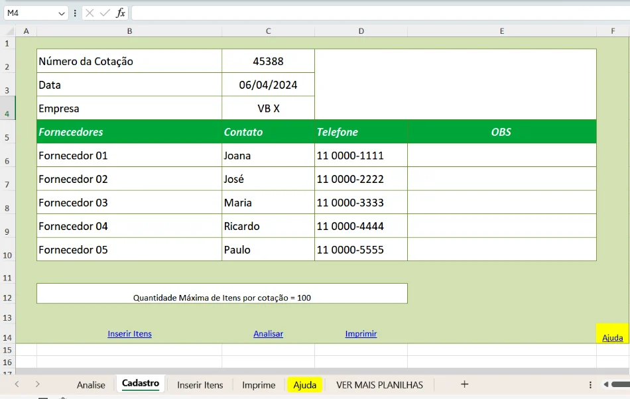Click the previous sheet navigation arrow
Viewport: 630px width, 399px height.
point(17,384)
